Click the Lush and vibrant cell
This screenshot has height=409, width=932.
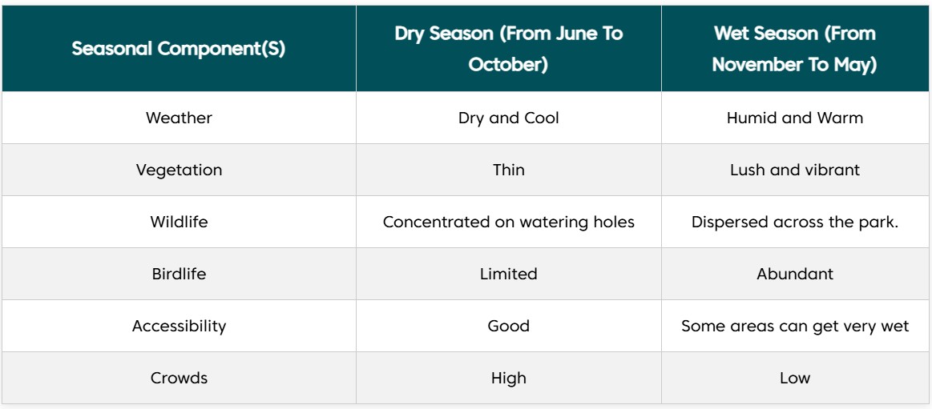(x=794, y=170)
